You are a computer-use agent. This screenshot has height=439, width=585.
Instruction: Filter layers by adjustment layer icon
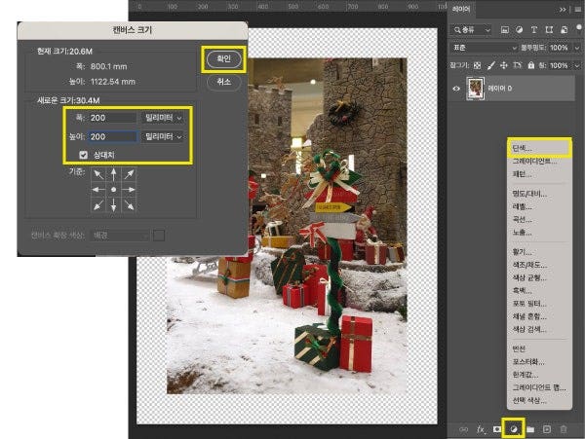[x=519, y=30]
